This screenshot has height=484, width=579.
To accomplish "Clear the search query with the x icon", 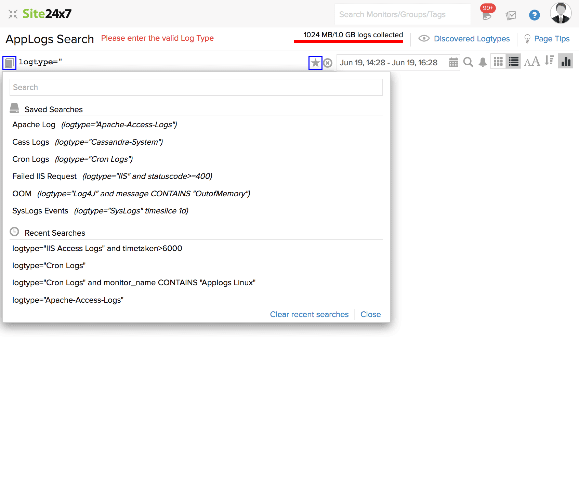I will (x=328, y=63).
